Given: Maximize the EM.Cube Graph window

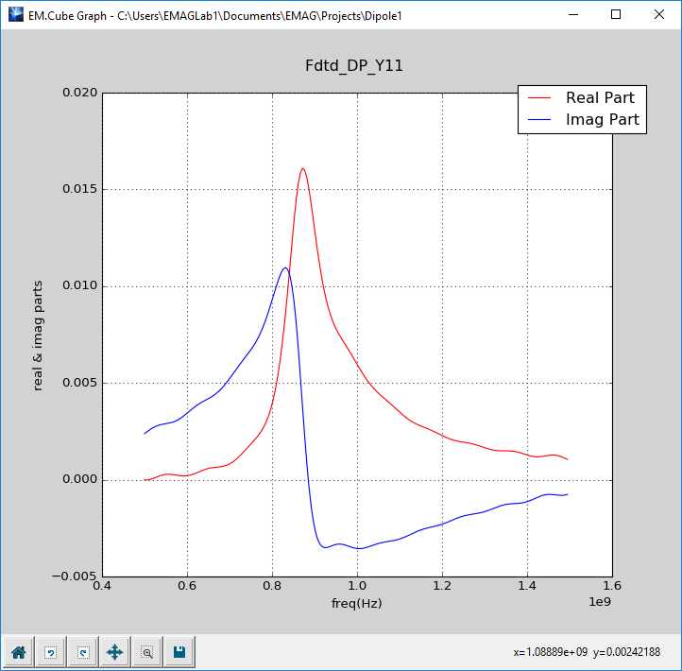Looking at the screenshot, I should (x=616, y=15).
